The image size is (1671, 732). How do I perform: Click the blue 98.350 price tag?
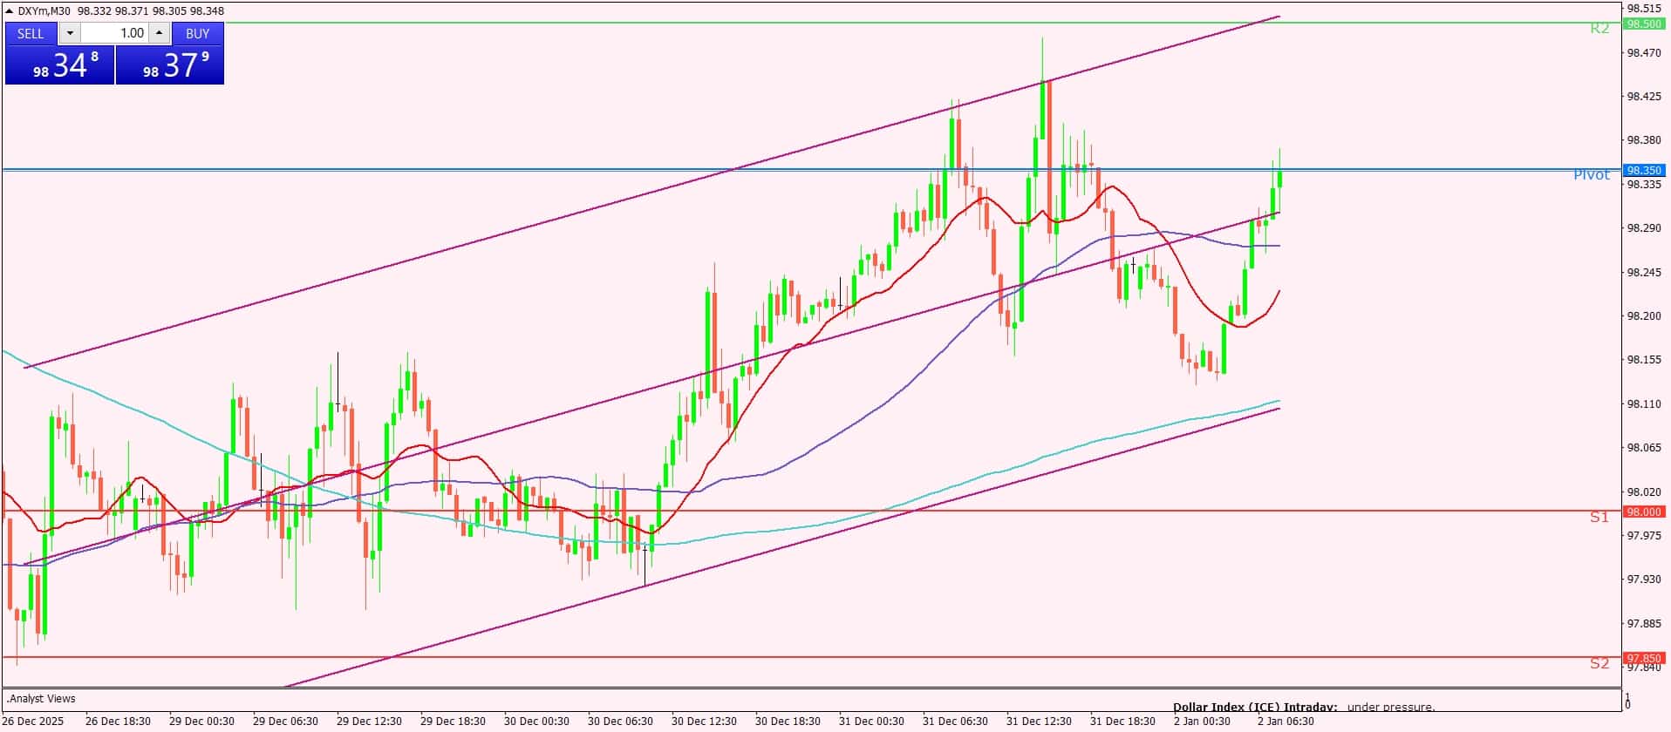pos(1644,170)
